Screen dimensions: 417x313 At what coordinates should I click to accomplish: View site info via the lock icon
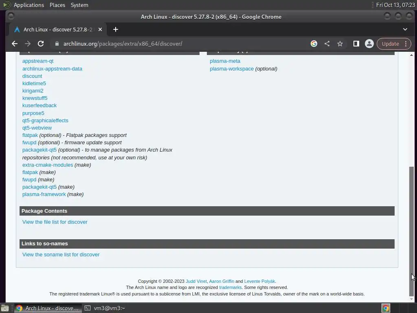(57, 44)
